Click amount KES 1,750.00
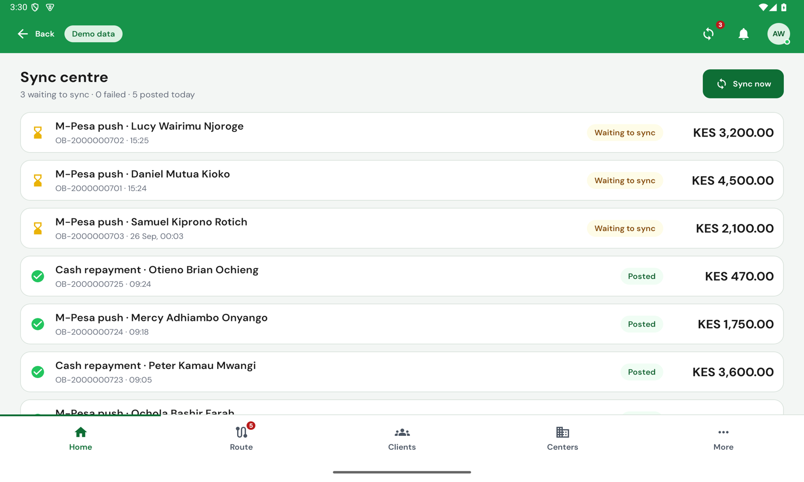The image size is (804, 482). 736,324
